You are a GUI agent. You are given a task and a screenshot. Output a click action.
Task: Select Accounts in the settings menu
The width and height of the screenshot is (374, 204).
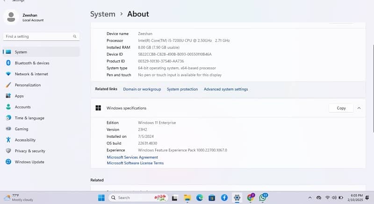[22, 107]
